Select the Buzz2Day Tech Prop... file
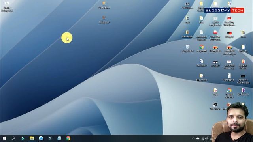 coord(215,35)
